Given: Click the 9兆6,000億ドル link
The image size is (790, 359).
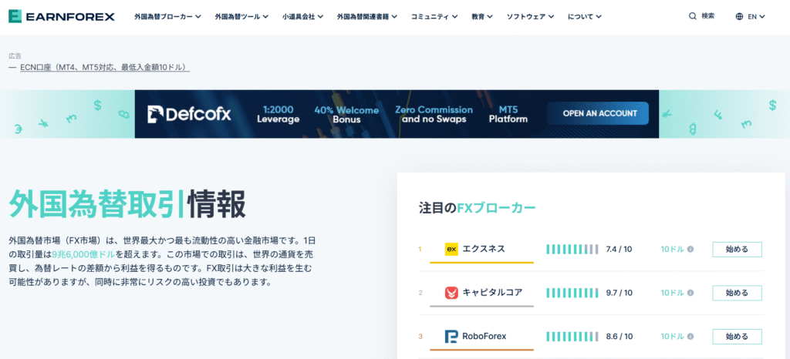Looking at the screenshot, I should [83, 254].
